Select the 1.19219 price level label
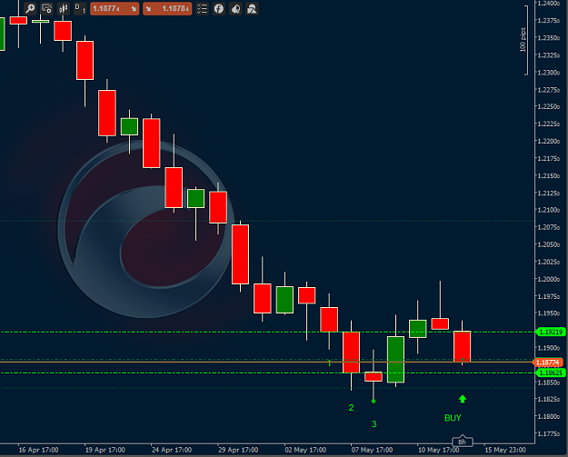The width and height of the screenshot is (568, 457). click(551, 332)
